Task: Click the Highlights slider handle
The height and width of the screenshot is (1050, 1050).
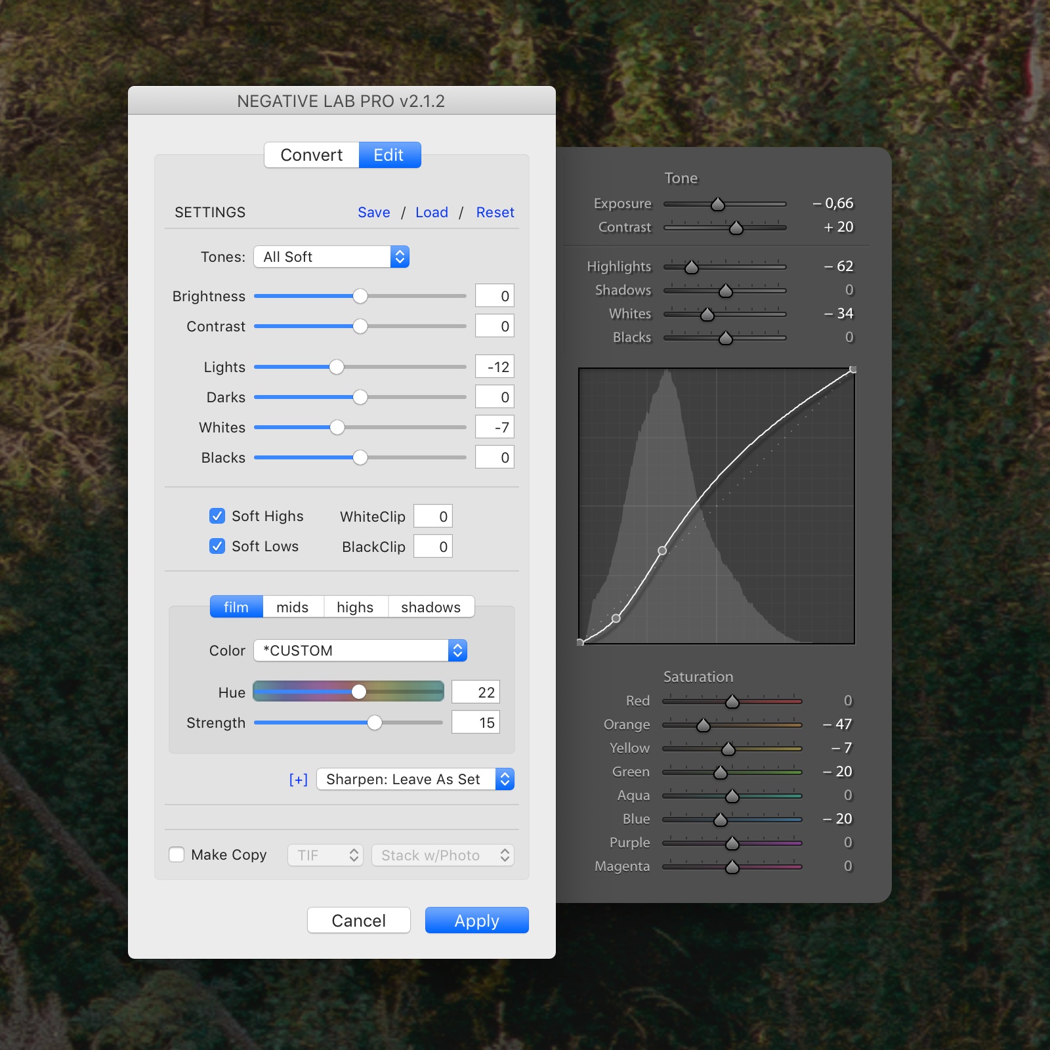Action: click(692, 267)
